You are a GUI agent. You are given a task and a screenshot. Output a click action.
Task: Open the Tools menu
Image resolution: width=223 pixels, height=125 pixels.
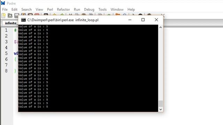pyautogui.click(x=102, y=9)
